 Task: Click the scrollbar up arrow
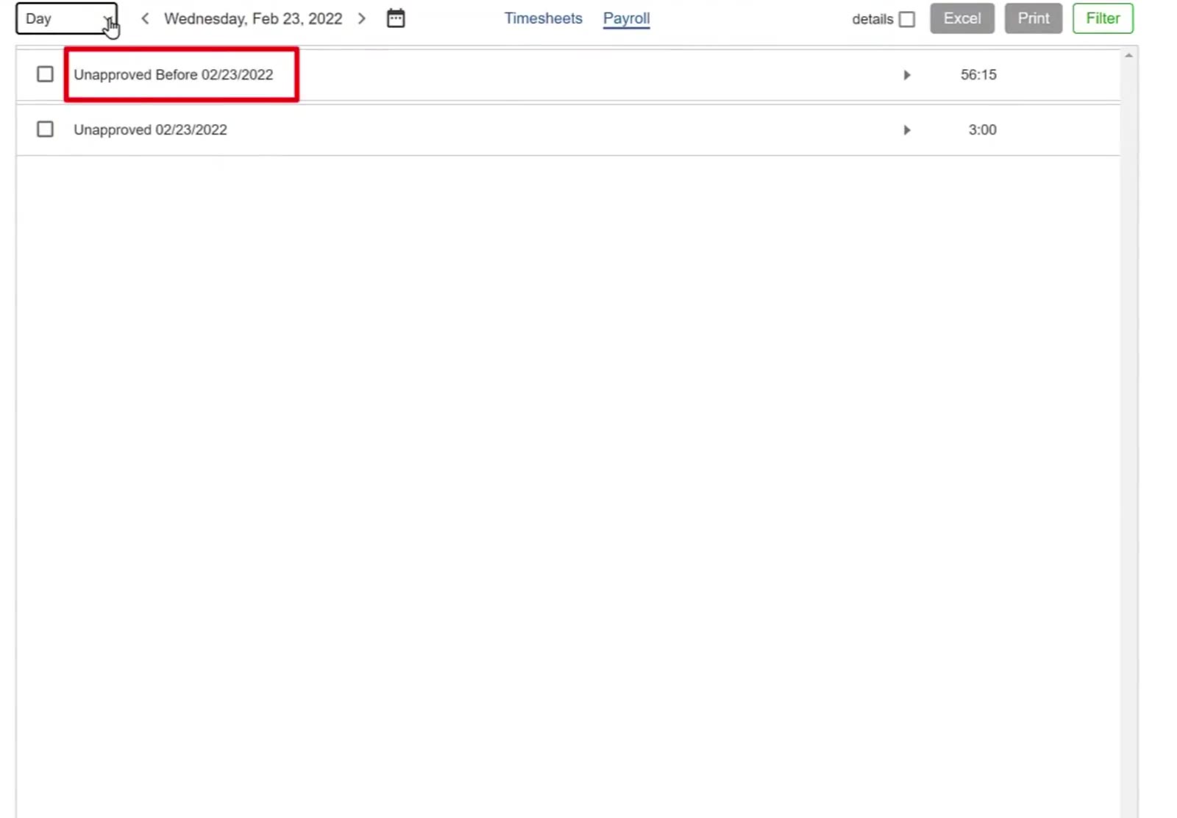tap(1128, 55)
